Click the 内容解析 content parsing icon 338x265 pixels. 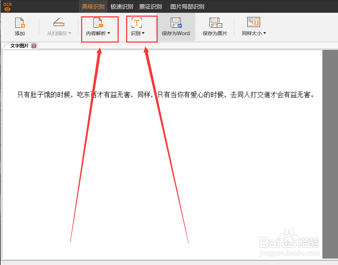tap(98, 22)
